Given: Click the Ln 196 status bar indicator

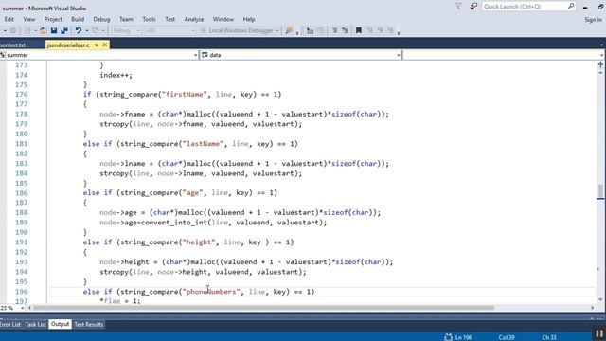Looking at the screenshot, I should pos(463,337).
